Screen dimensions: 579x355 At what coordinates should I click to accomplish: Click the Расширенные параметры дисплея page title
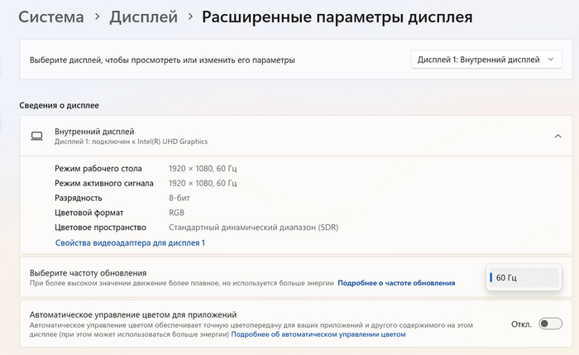pyautogui.click(x=337, y=17)
